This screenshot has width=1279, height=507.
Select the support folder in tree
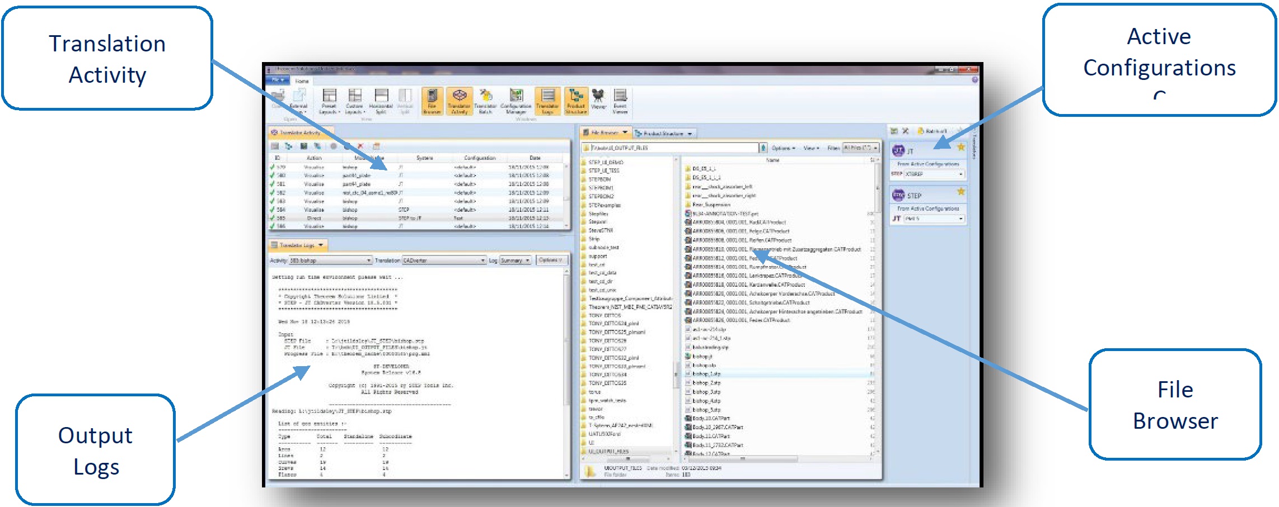click(598, 256)
